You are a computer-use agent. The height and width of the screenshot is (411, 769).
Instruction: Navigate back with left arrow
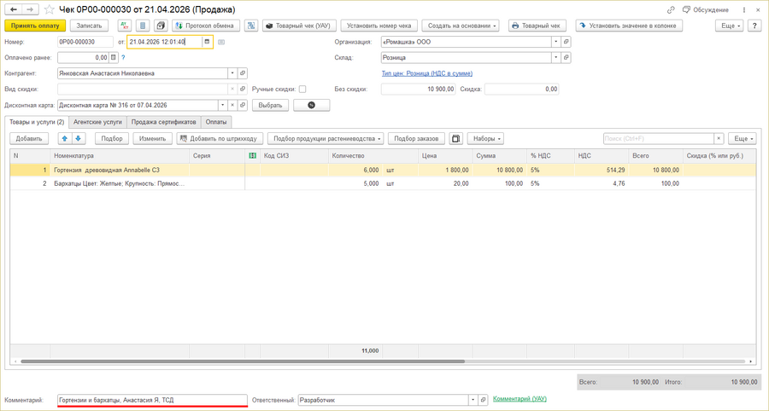click(14, 9)
